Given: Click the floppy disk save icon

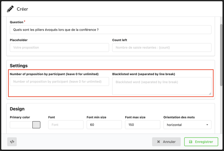Looking at the screenshot, I should [x=191, y=142].
